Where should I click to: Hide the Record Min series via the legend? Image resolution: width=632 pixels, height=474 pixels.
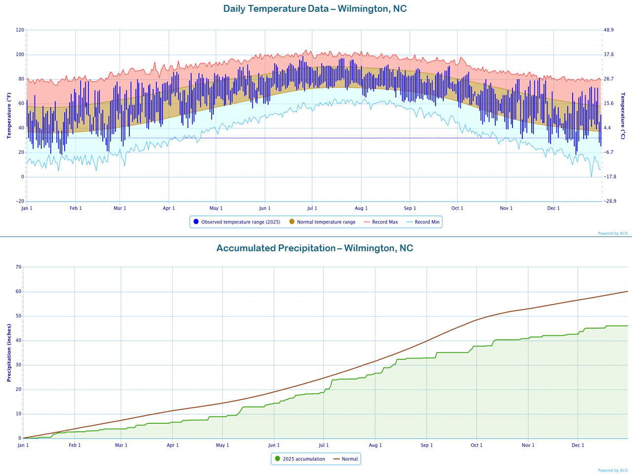423,222
